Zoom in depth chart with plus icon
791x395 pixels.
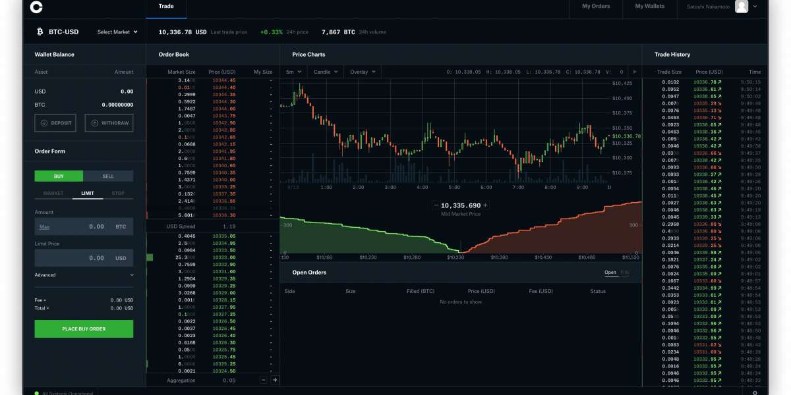point(486,205)
